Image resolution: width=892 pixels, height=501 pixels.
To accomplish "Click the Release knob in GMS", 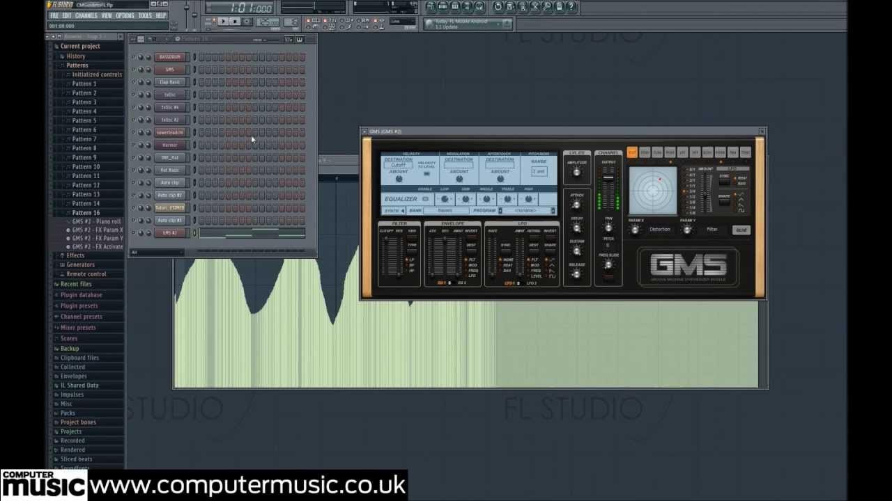I will pyautogui.click(x=576, y=274).
